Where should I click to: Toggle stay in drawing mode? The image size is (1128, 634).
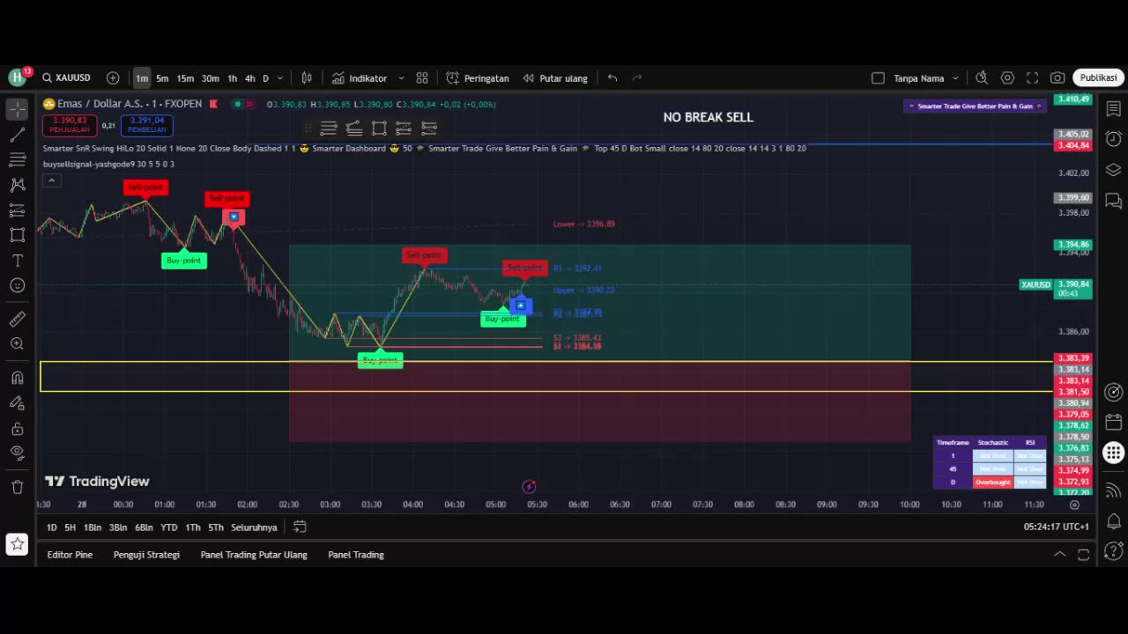[17, 403]
